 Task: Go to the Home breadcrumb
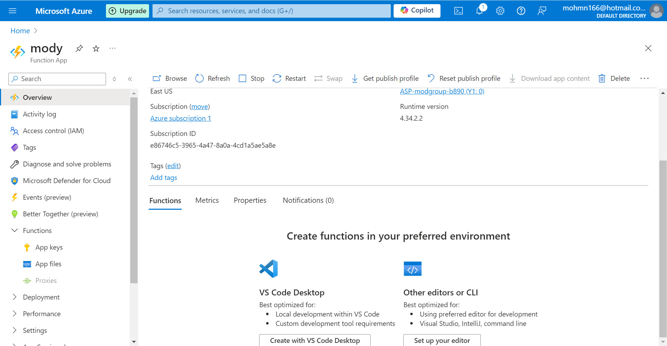[x=20, y=31]
